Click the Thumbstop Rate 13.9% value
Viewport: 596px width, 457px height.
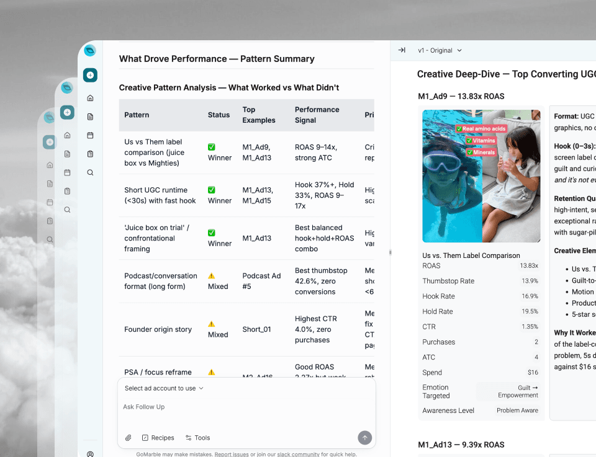[x=530, y=281]
